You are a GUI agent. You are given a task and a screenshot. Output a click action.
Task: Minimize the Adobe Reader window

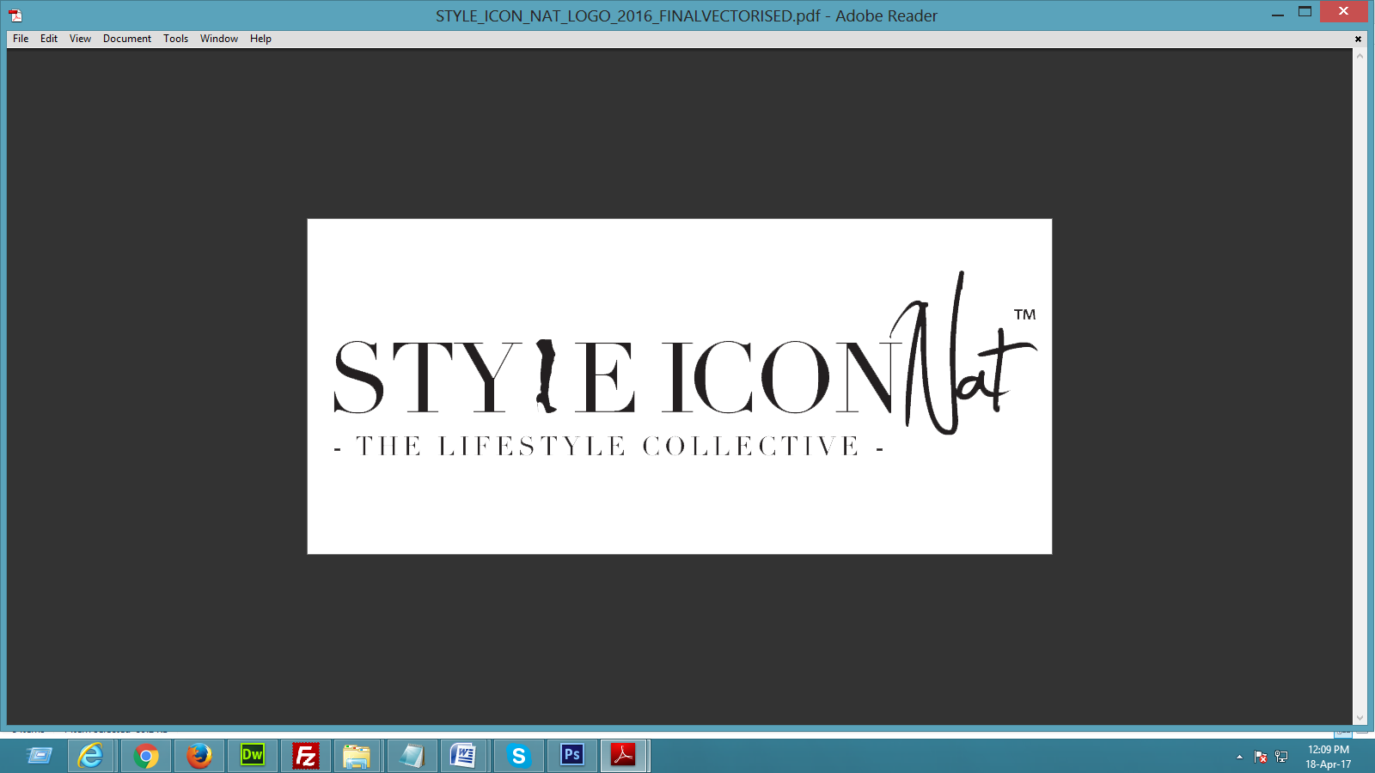click(1278, 13)
